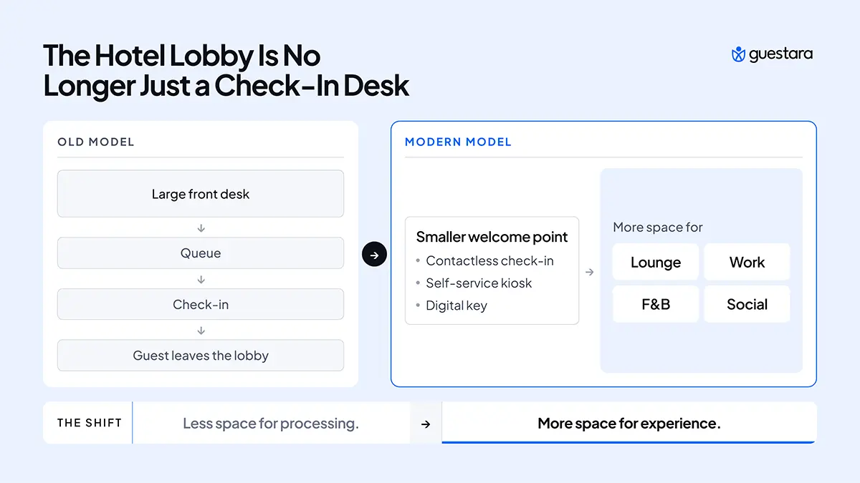
Task: Click the arrow between welcome point and space panel
Action: click(589, 272)
